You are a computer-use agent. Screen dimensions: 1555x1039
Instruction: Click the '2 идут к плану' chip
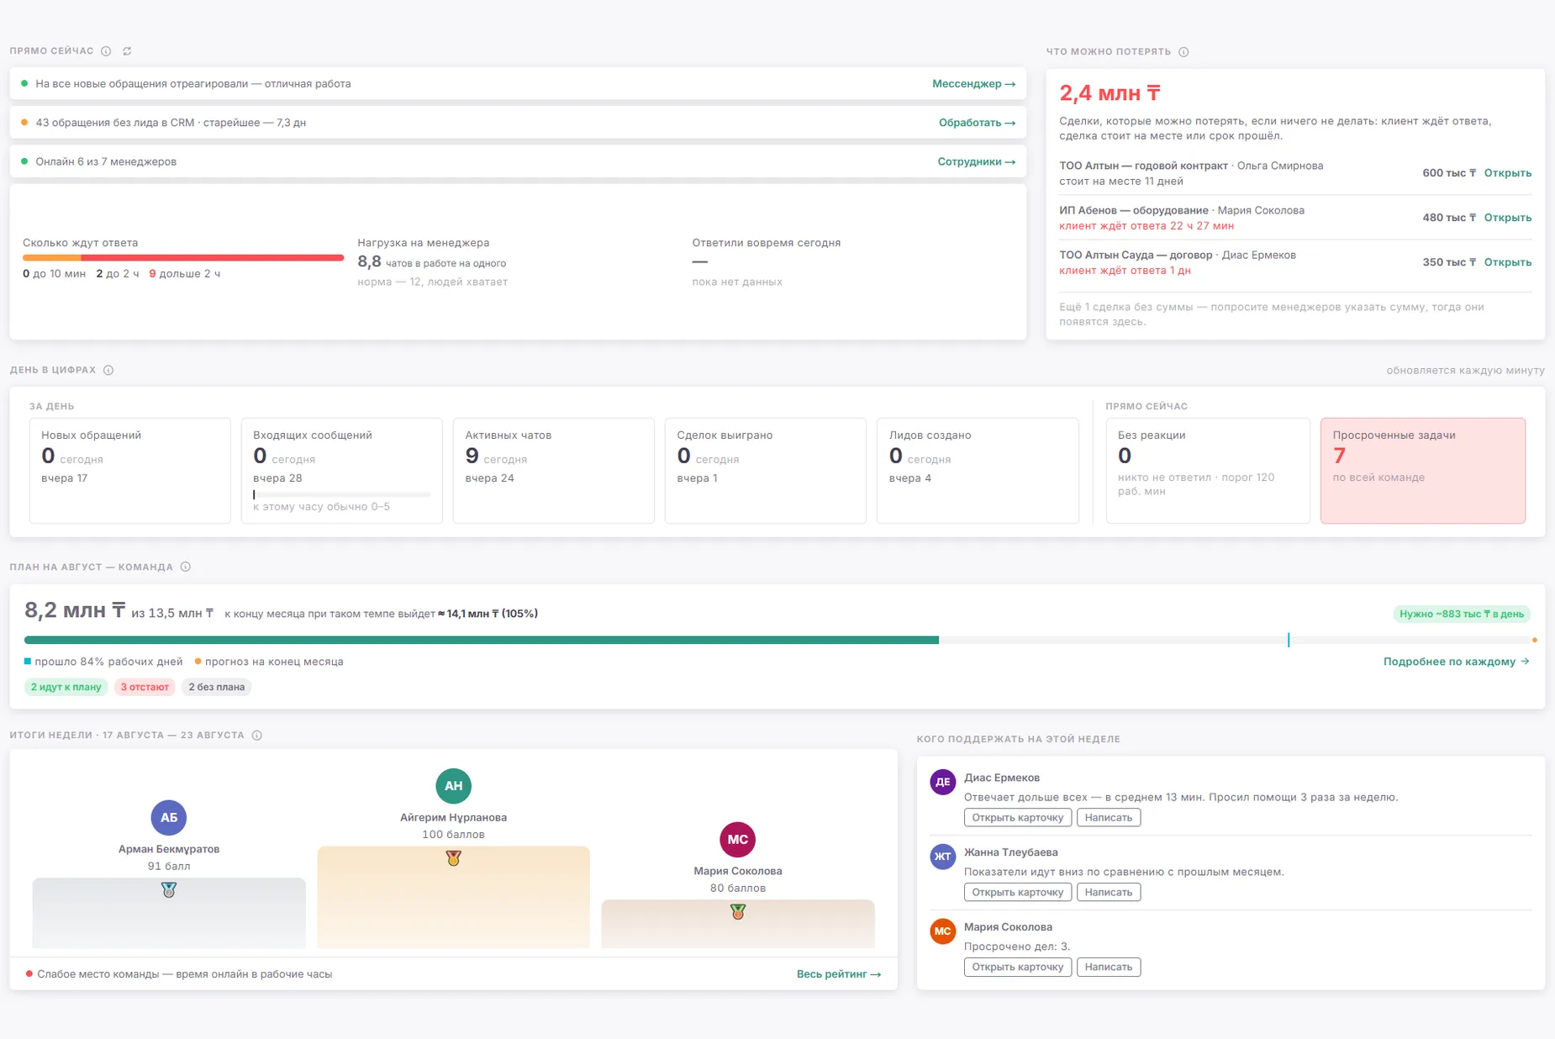[66, 687]
